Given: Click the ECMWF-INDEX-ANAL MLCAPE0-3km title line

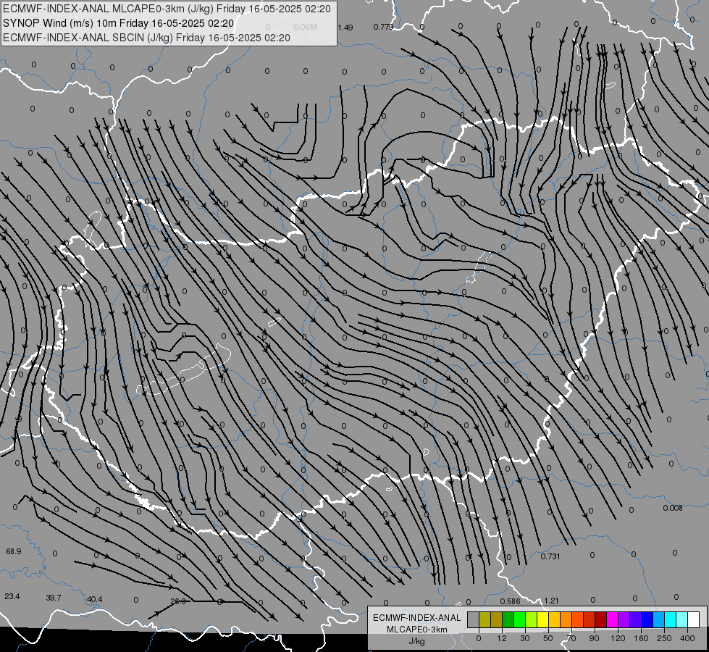Looking at the screenshot, I should [x=167, y=9].
